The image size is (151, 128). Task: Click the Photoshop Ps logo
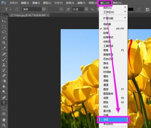(4, 3)
